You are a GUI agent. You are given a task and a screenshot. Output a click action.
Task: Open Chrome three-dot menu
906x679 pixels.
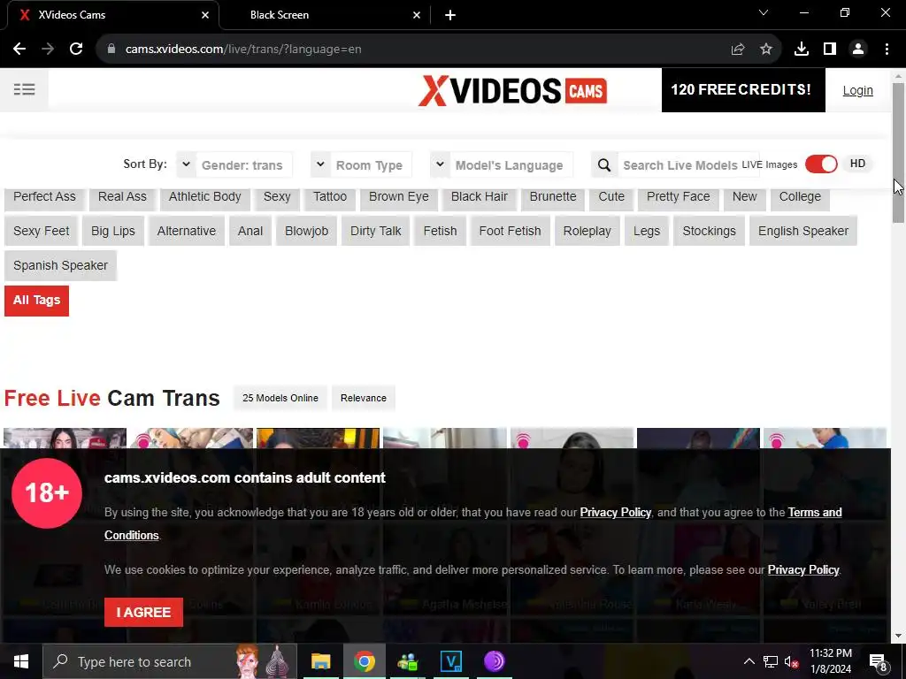[x=887, y=50]
